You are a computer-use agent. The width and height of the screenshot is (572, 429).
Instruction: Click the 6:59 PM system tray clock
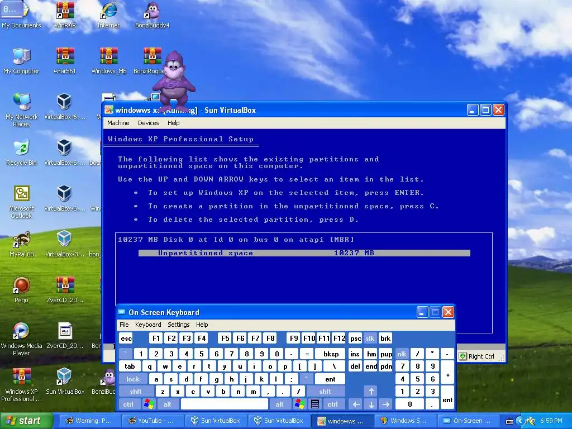click(551, 421)
